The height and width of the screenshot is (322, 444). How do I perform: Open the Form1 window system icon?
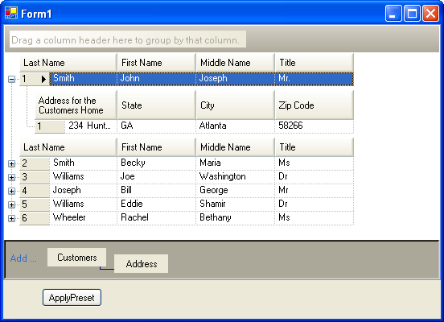(x=11, y=13)
